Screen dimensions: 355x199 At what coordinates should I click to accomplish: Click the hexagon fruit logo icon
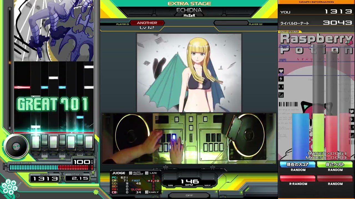point(9,187)
